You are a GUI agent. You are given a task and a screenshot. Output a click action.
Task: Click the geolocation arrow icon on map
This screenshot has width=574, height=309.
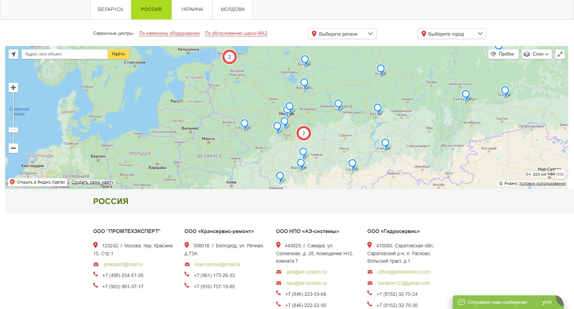coord(13,54)
